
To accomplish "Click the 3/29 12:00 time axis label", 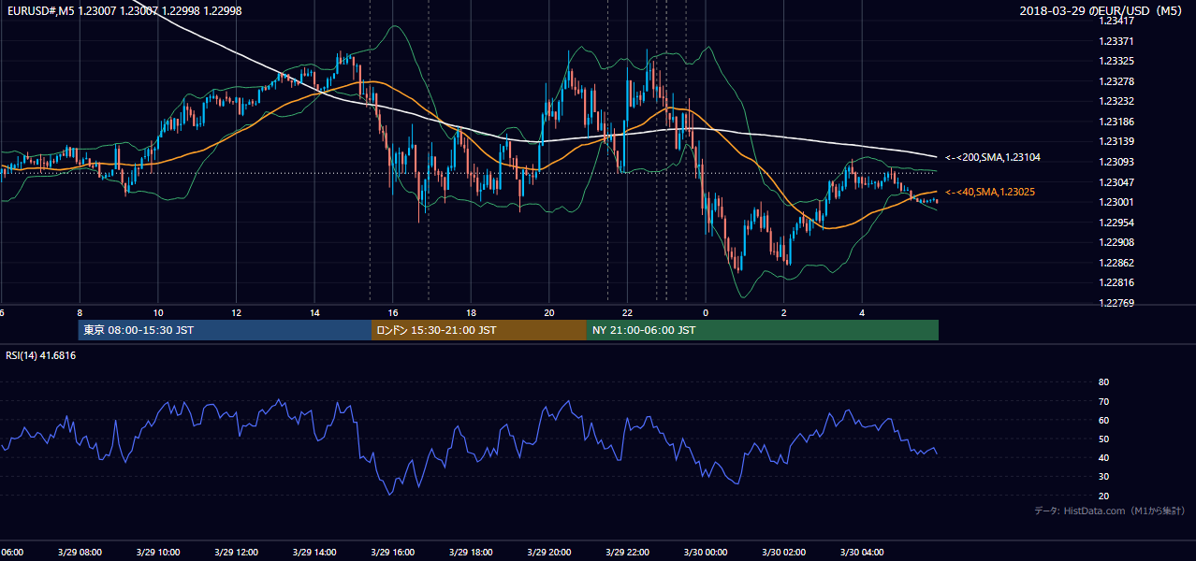I will (236, 553).
